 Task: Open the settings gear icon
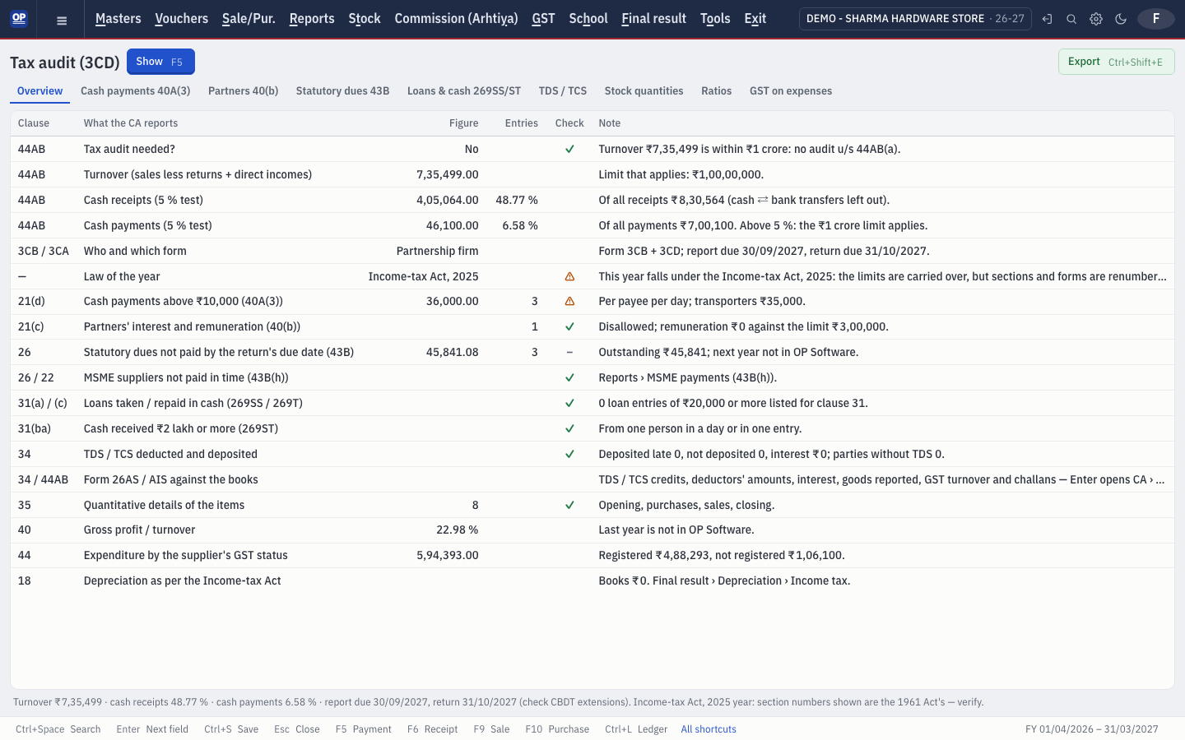(1096, 19)
